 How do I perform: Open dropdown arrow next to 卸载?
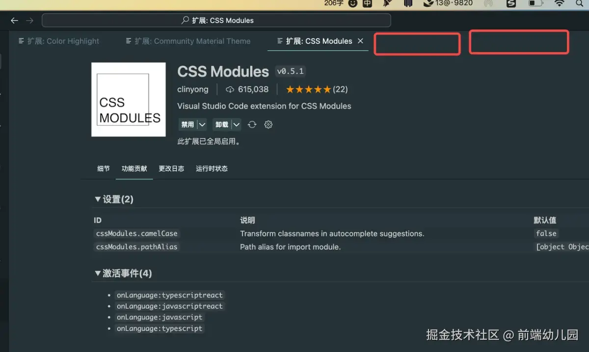pos(237,125)
